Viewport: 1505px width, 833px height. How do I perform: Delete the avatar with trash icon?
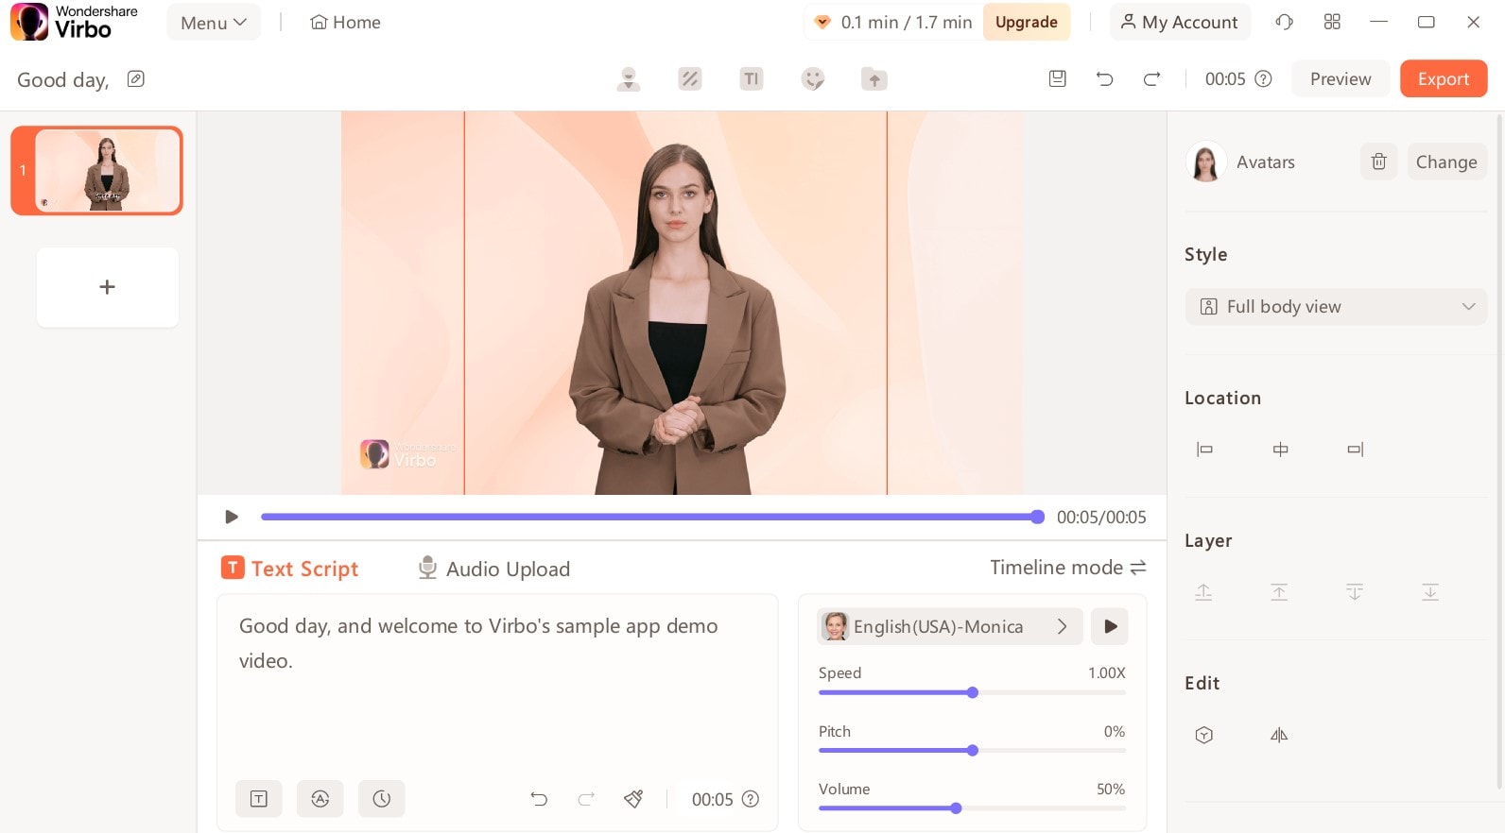click(x=1379, y=161)
